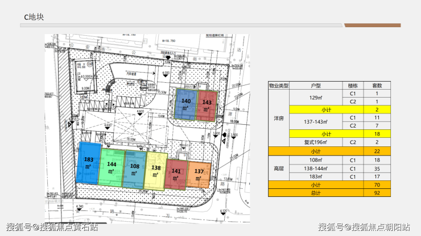
Task: Click the slide title "C地块"
Action: [x=34, y=17]
